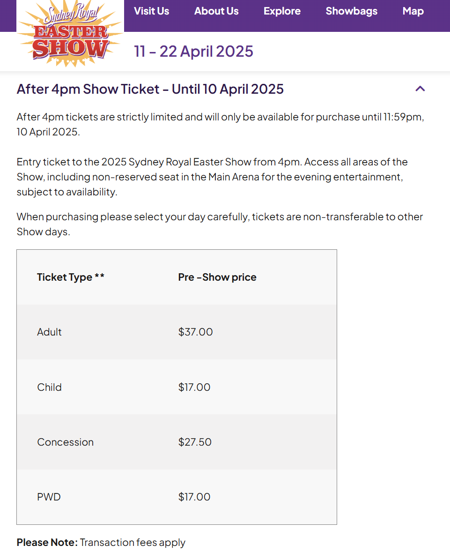Select the Concession ticket row

click(x=177, y=442)
